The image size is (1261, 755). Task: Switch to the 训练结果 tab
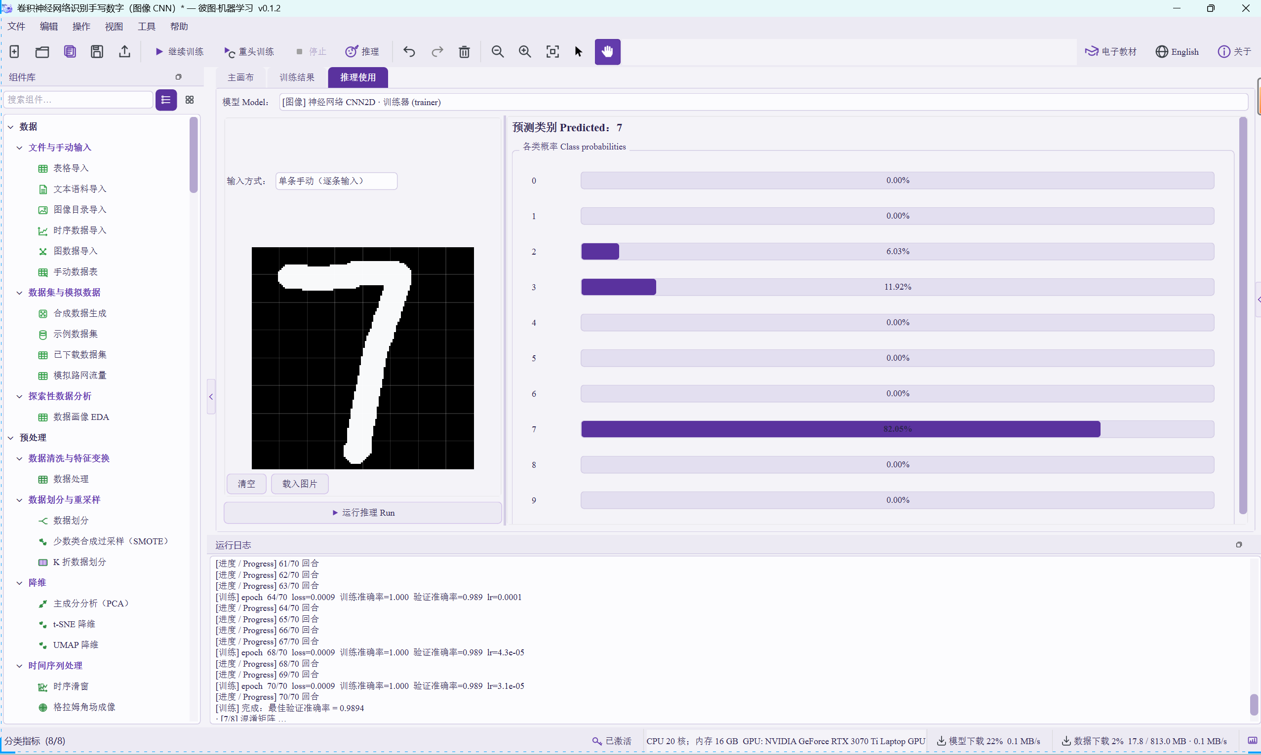click(x=297, y=77)
